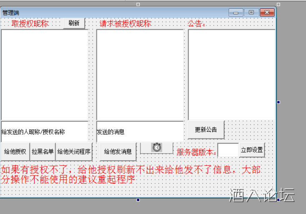Select the 请求被授权昵称 red label
The height and width of the screenshot is (214, 306).
point(125,24)
